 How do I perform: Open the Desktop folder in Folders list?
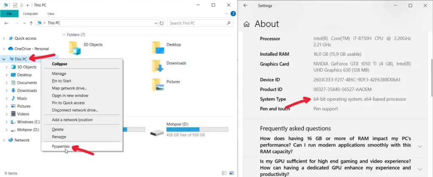158,48
